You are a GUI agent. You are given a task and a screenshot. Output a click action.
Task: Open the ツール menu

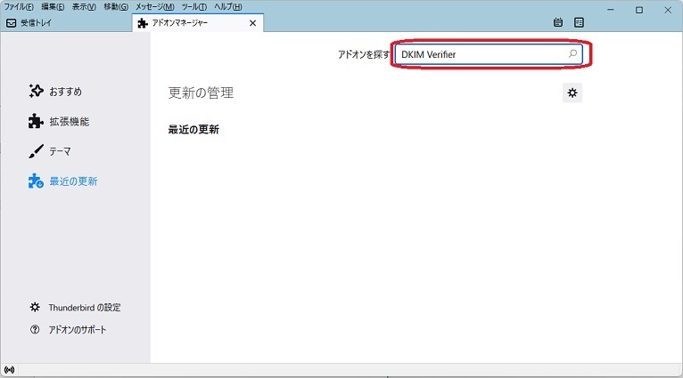[x=193, y=7]
